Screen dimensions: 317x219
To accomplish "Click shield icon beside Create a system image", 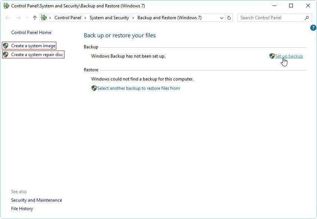I will coord(6,46).
